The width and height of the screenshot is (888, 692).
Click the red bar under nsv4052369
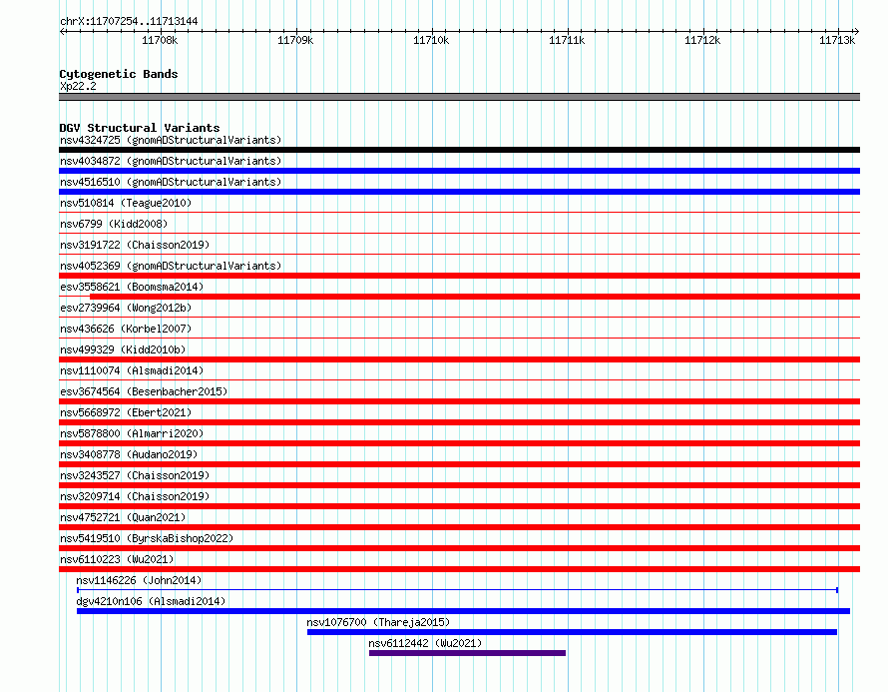[459, 276]
